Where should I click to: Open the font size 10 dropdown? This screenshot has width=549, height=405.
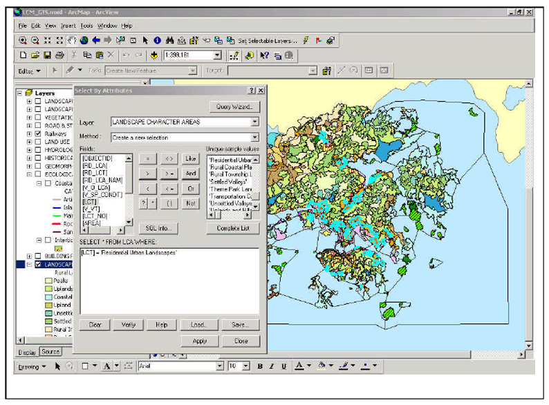(x=246, y=366)
